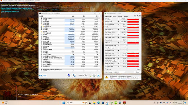Image resolution: width=188 pixels, height=105 pixels.
Task: Click the Close button in GPU-Z
Action: pyautogui.click(x=137, y=72)
